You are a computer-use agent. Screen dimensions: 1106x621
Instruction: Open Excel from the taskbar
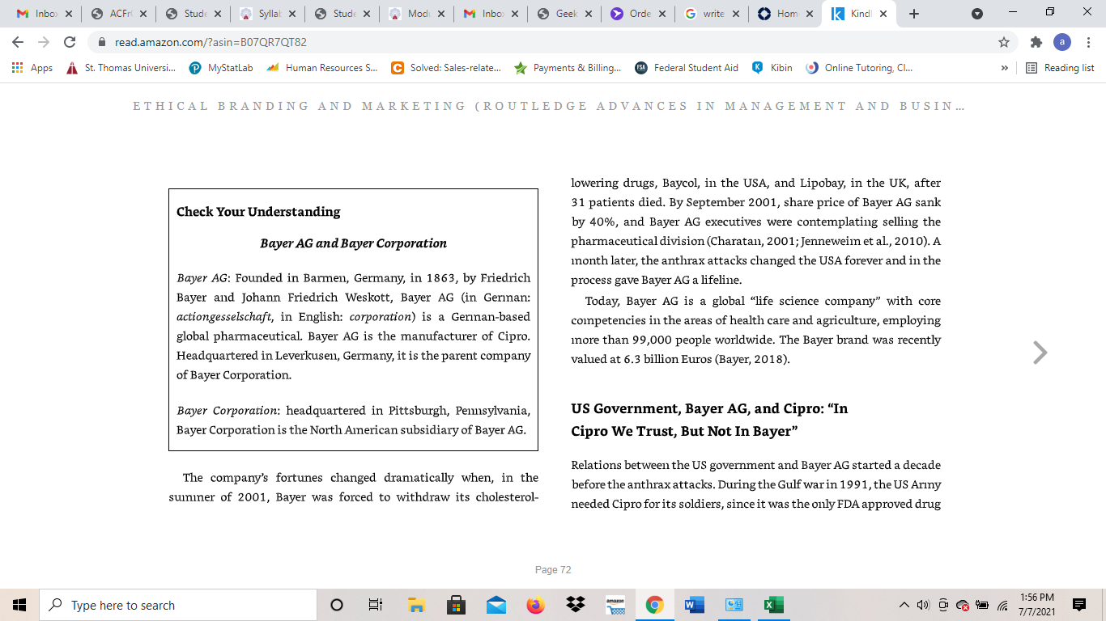pyautogui.click(x=773, y=605)
